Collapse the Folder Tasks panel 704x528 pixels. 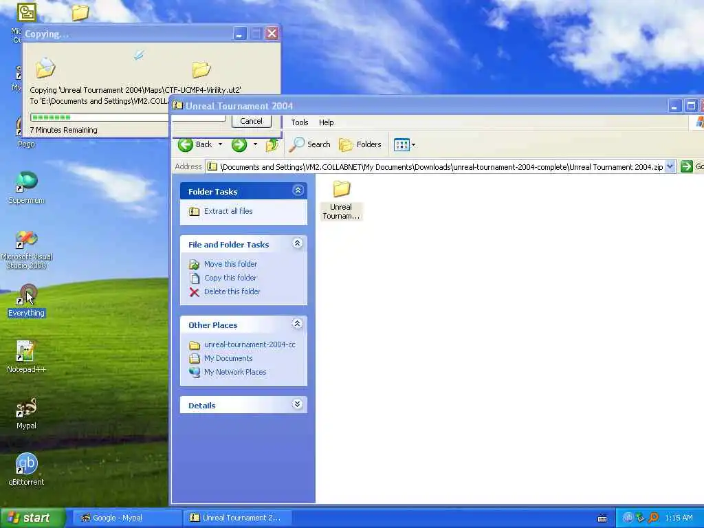(298, 190)
